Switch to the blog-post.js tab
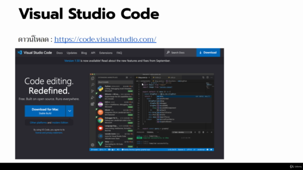The height and width of the screenshot is (170, 303). [x=142, y=77]
